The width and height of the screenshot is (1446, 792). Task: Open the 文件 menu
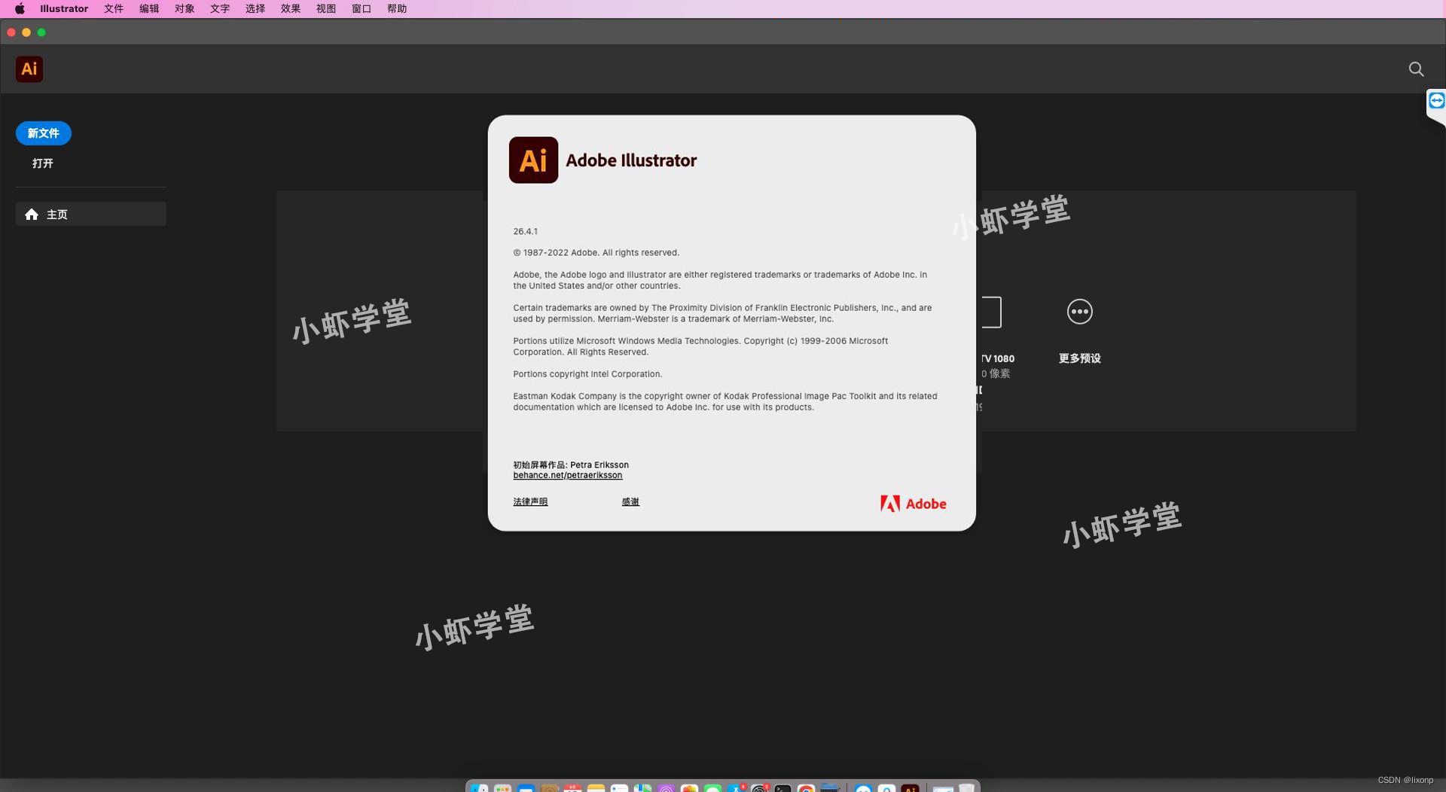click(114, 9)
